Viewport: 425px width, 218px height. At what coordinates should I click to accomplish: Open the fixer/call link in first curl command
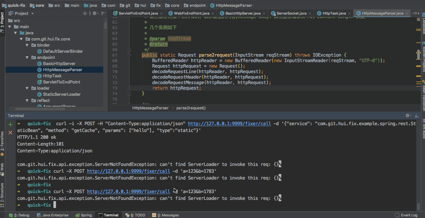point(229,124)
